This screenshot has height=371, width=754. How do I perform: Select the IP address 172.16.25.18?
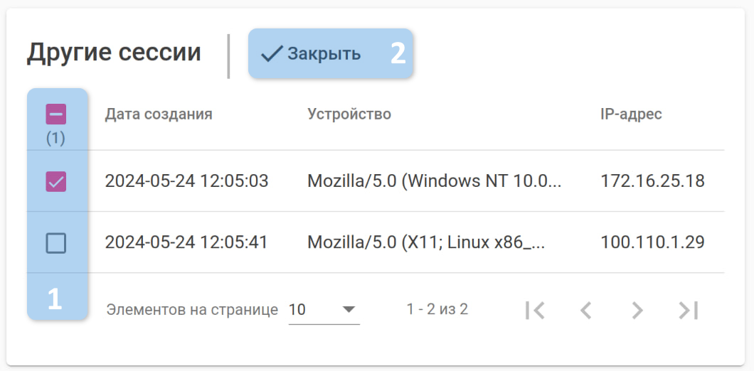(652, 181)
